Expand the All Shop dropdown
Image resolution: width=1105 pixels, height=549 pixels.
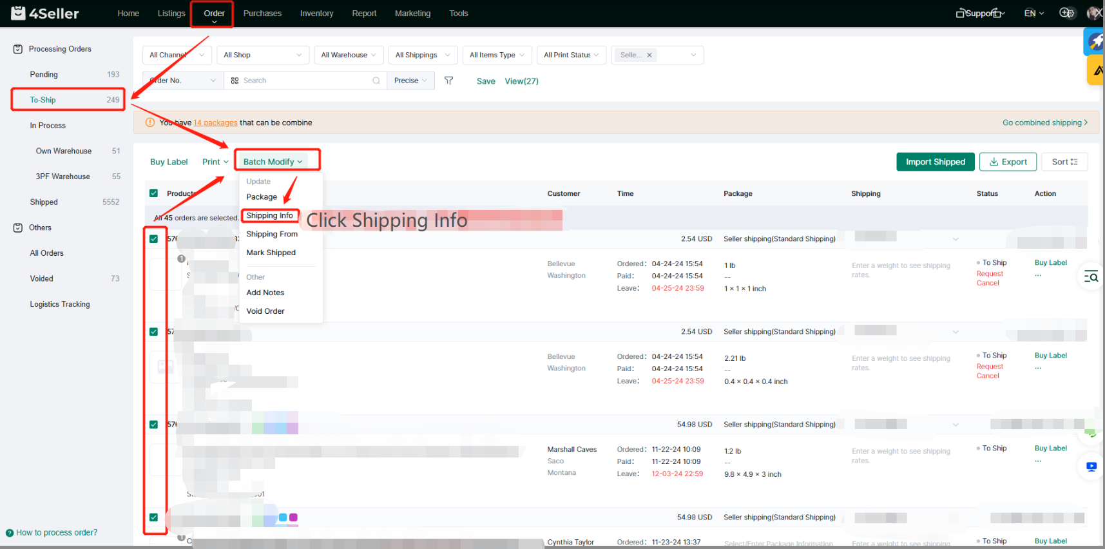(x=262, y=55)
